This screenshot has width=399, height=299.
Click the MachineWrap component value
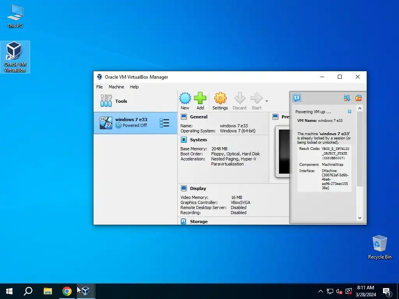click(x=332, y=165)
